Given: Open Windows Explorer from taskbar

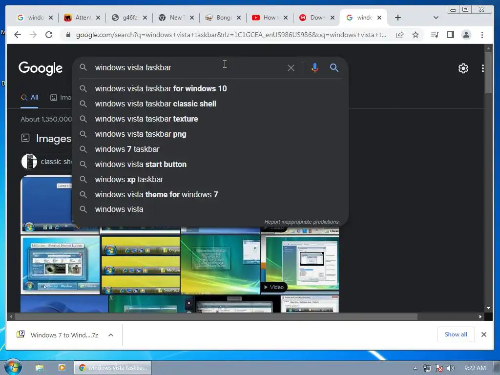Looking at the screenshot, I should click(40, 368).
